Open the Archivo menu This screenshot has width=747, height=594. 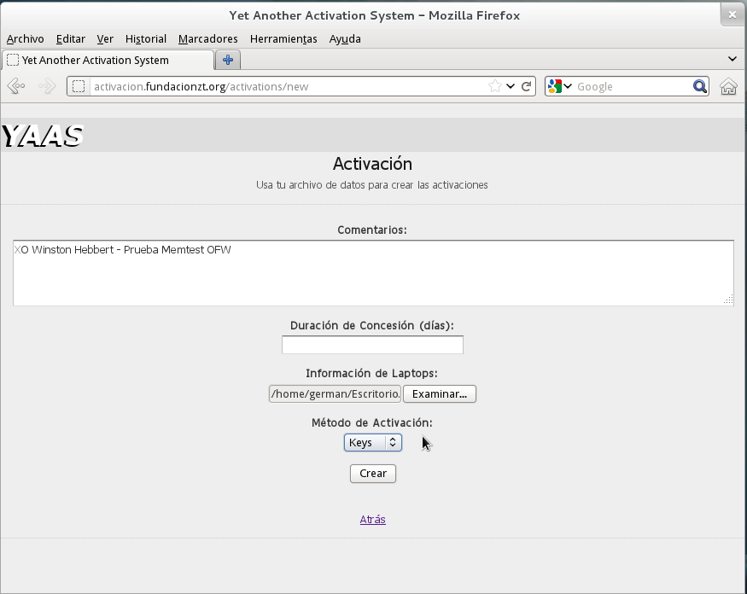pos(25,38)
